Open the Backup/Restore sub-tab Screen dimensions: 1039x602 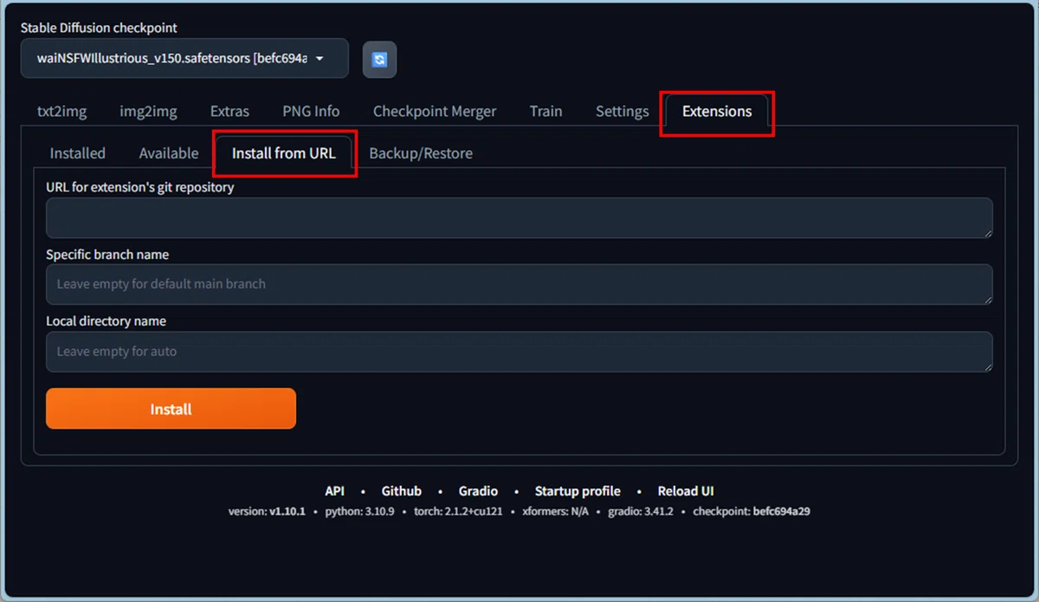coord(421,153)
